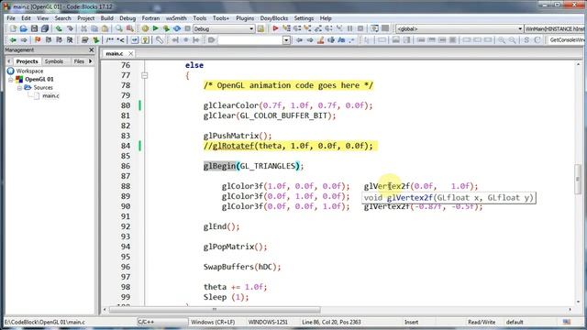Start debugging with red arrow icon
Screen dimensions: 587x330
275,28
